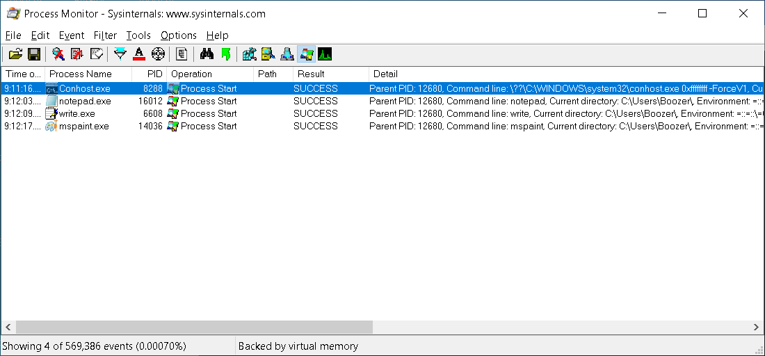
Task: Click the 'Showing 4 of 569,386 events' status text
Action: tap(94, 346)
